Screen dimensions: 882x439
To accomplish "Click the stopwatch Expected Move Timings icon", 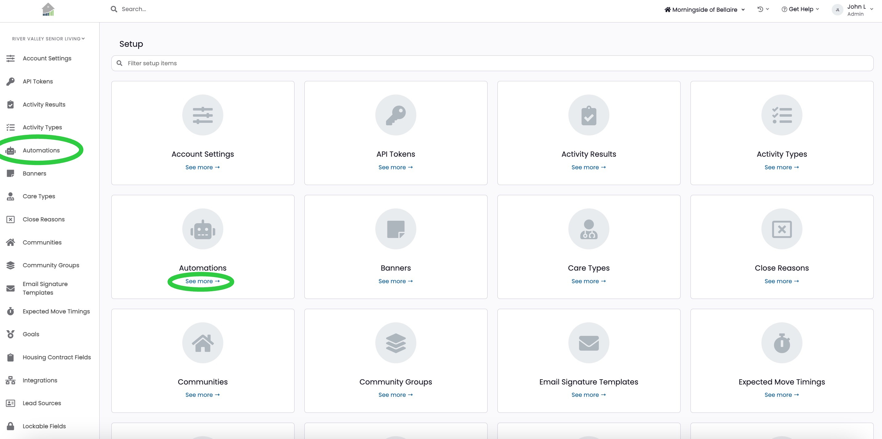I will tap(782, 343).
